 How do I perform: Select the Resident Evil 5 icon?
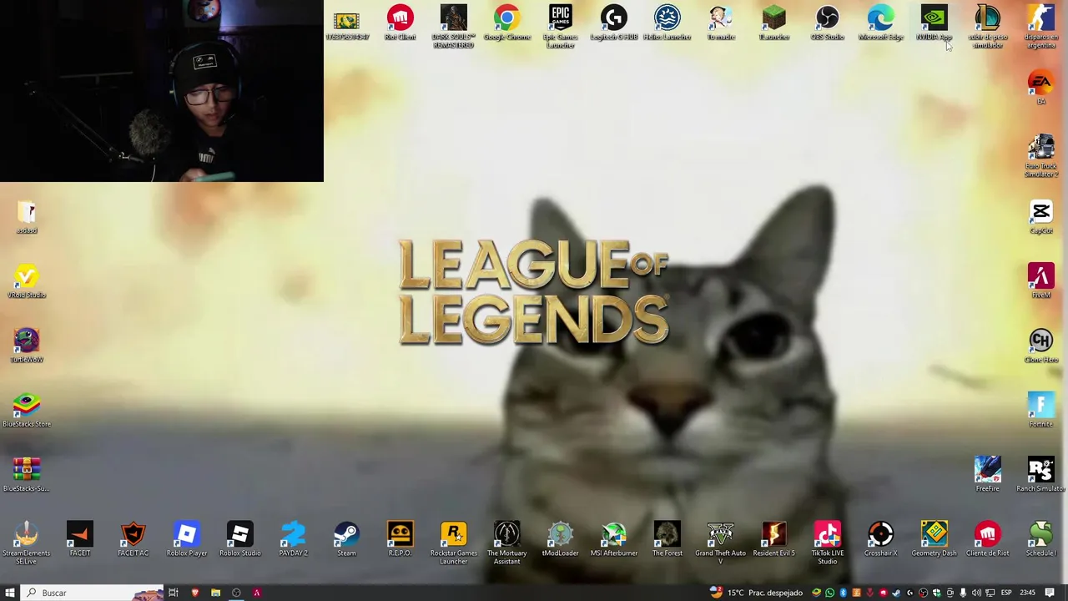tap(773, 538)
